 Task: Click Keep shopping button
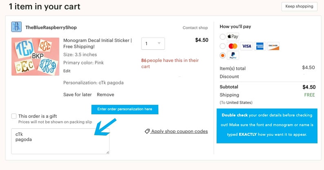coord(299,7)
